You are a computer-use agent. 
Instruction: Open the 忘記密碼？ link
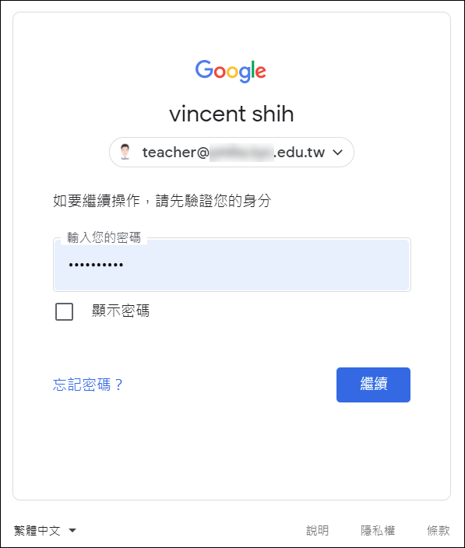click(87, 385)
